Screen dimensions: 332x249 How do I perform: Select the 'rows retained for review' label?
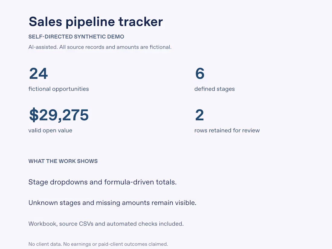coord(227,130)
